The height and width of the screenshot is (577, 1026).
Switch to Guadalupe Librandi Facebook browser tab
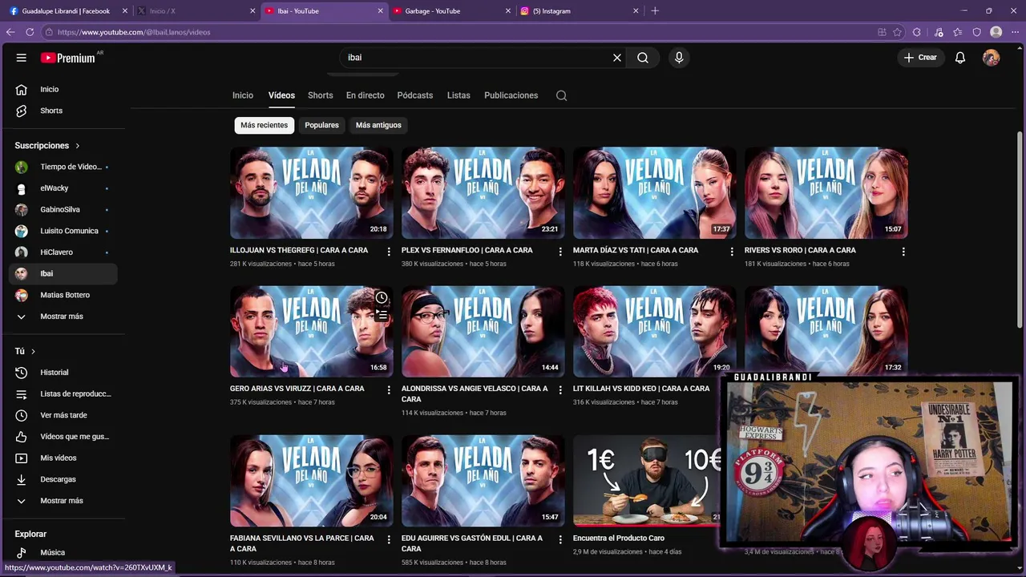66,11
